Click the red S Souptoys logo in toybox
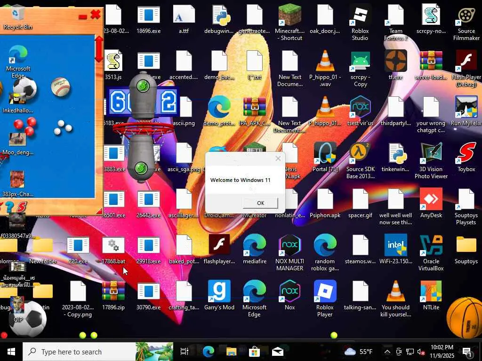Screen dimensions: 482x361 click(x=22, y=207)
